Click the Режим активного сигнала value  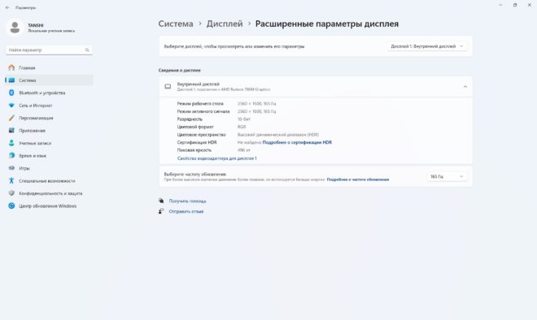pyautogui.click(x=257, y=111)
